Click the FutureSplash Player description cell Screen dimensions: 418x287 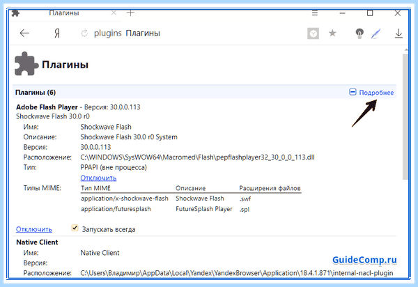coord(204,209)
